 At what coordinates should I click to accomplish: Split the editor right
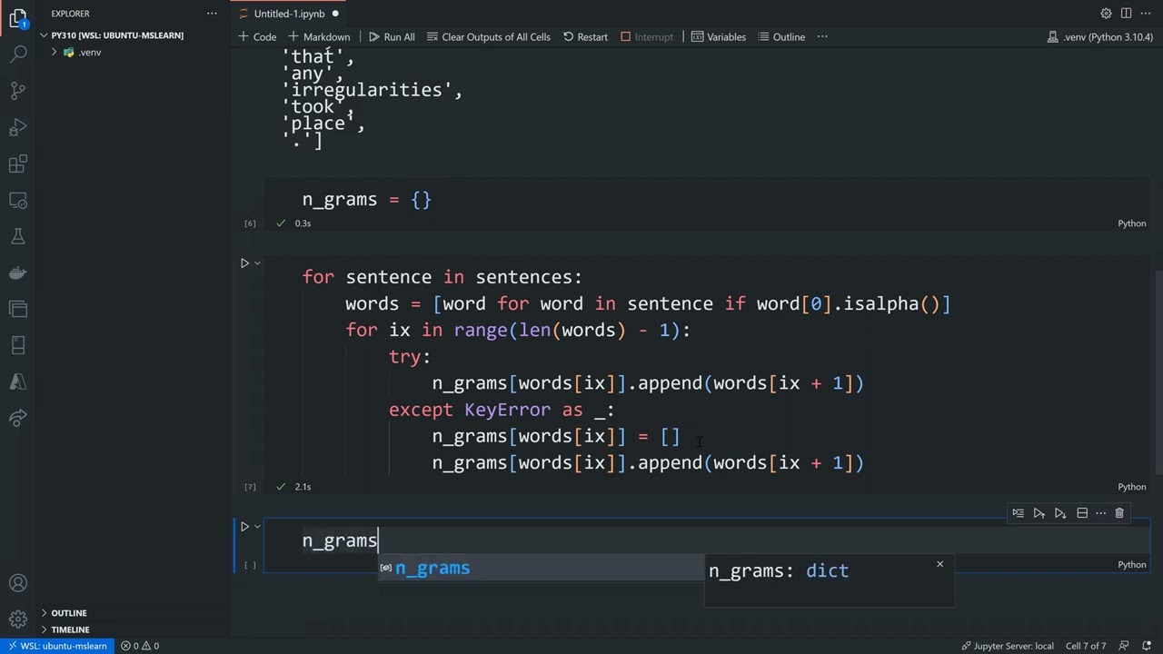[x=1126, y=14]
